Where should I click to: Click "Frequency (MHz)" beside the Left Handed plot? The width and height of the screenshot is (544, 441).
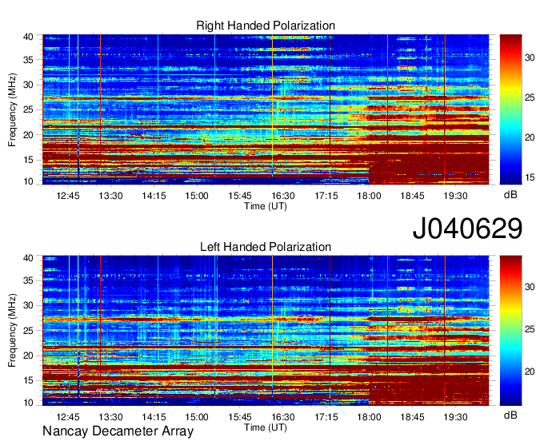(12, 331)
